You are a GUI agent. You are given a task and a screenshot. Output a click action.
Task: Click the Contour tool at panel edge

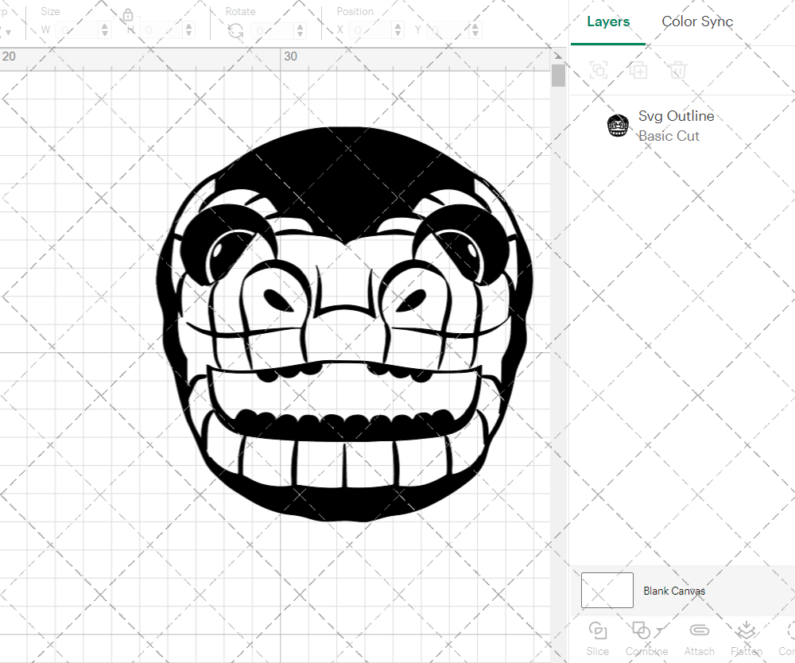[x=787, y=638]
